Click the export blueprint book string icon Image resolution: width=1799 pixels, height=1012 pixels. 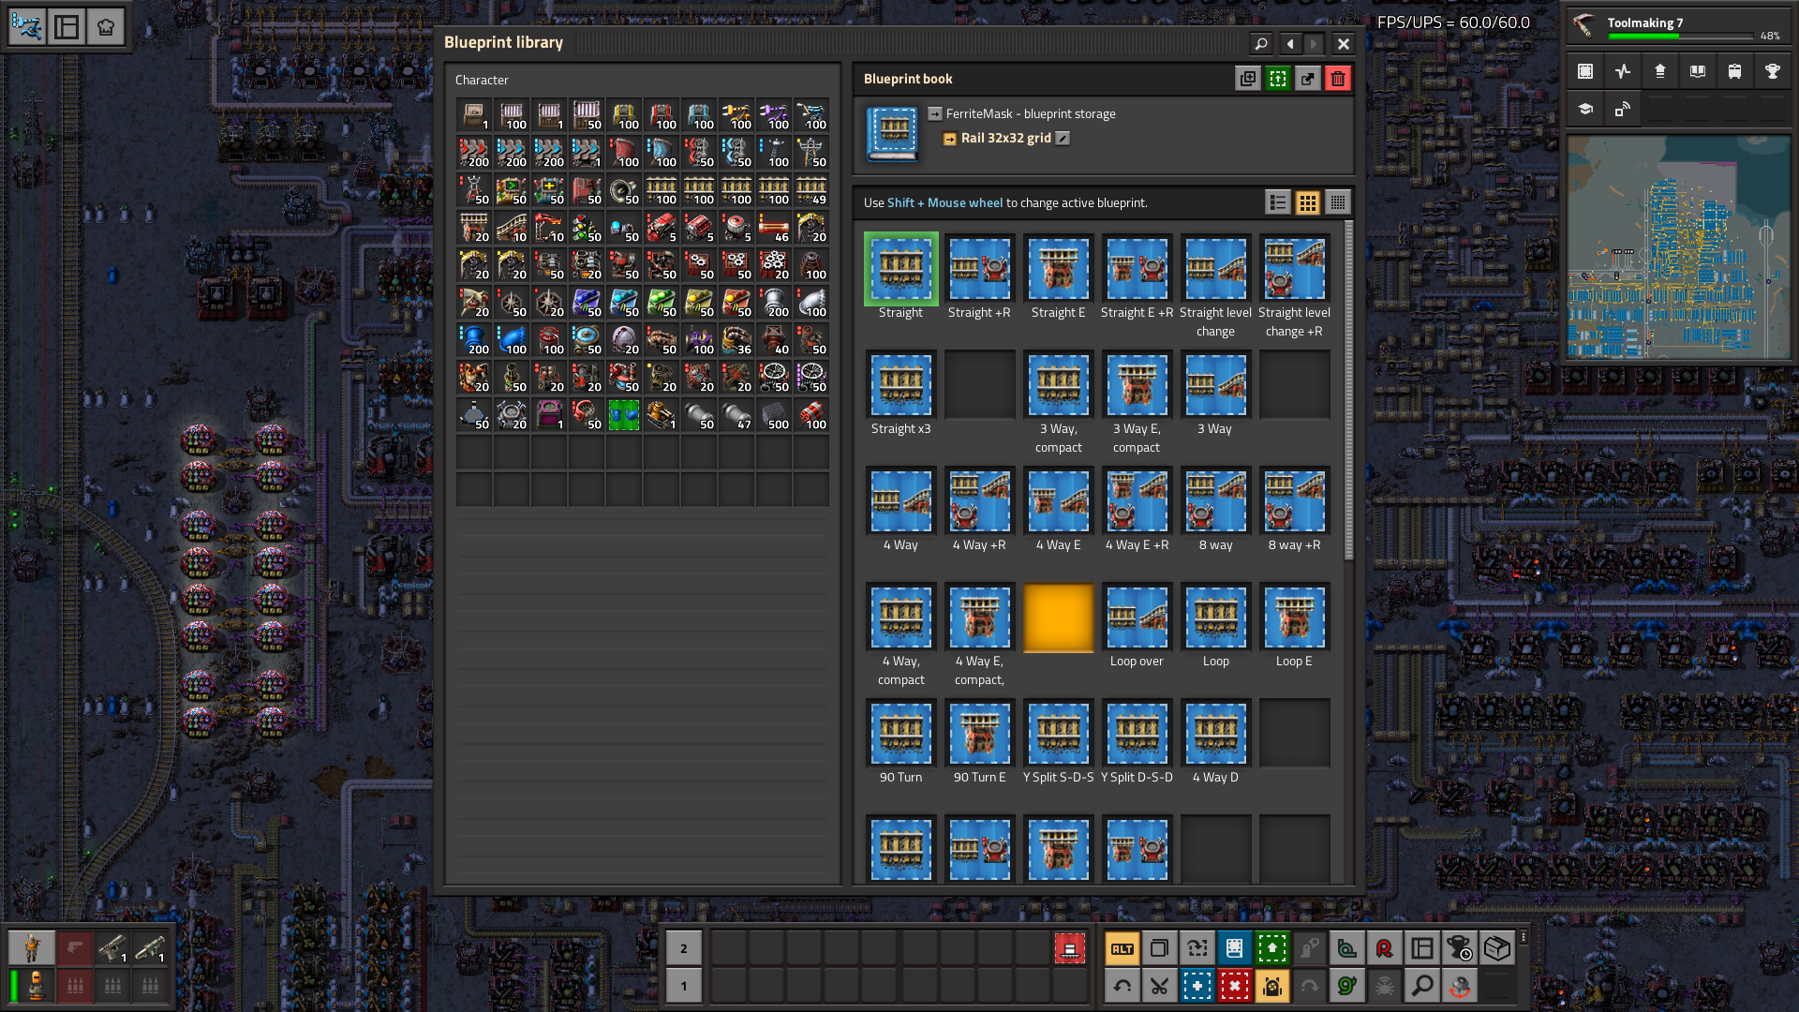point(1308,79)
